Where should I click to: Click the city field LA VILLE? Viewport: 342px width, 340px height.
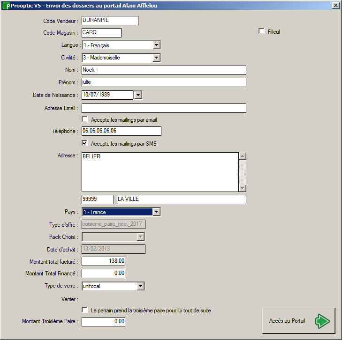(182, 200)
